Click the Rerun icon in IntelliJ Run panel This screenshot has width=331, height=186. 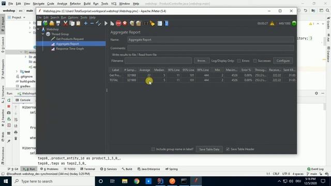click(9, 100)
